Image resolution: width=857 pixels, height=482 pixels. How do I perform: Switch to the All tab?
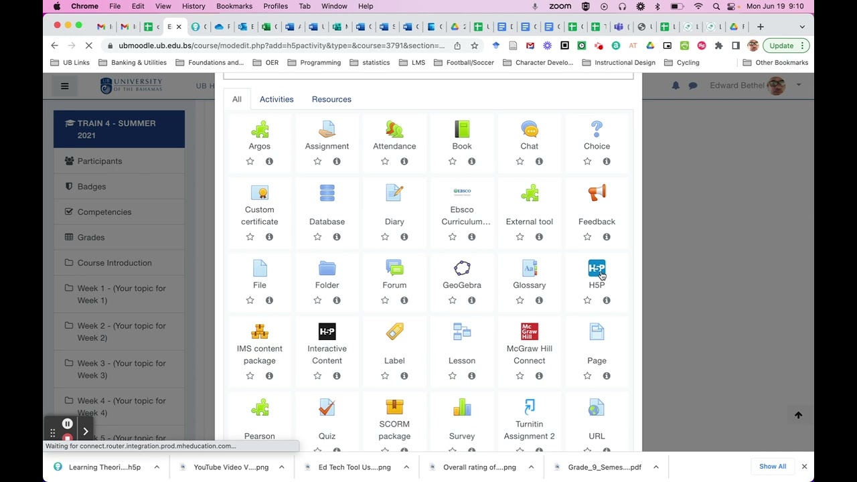pos(237,99)
